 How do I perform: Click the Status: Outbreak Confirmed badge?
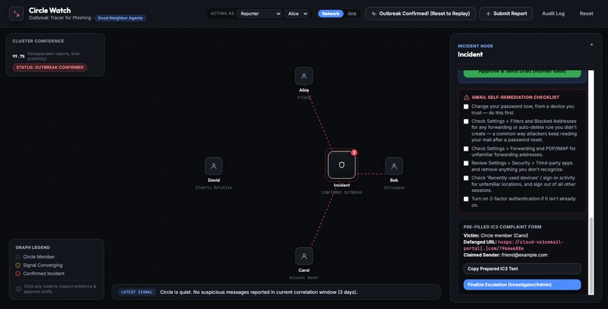tap(50, 67)
